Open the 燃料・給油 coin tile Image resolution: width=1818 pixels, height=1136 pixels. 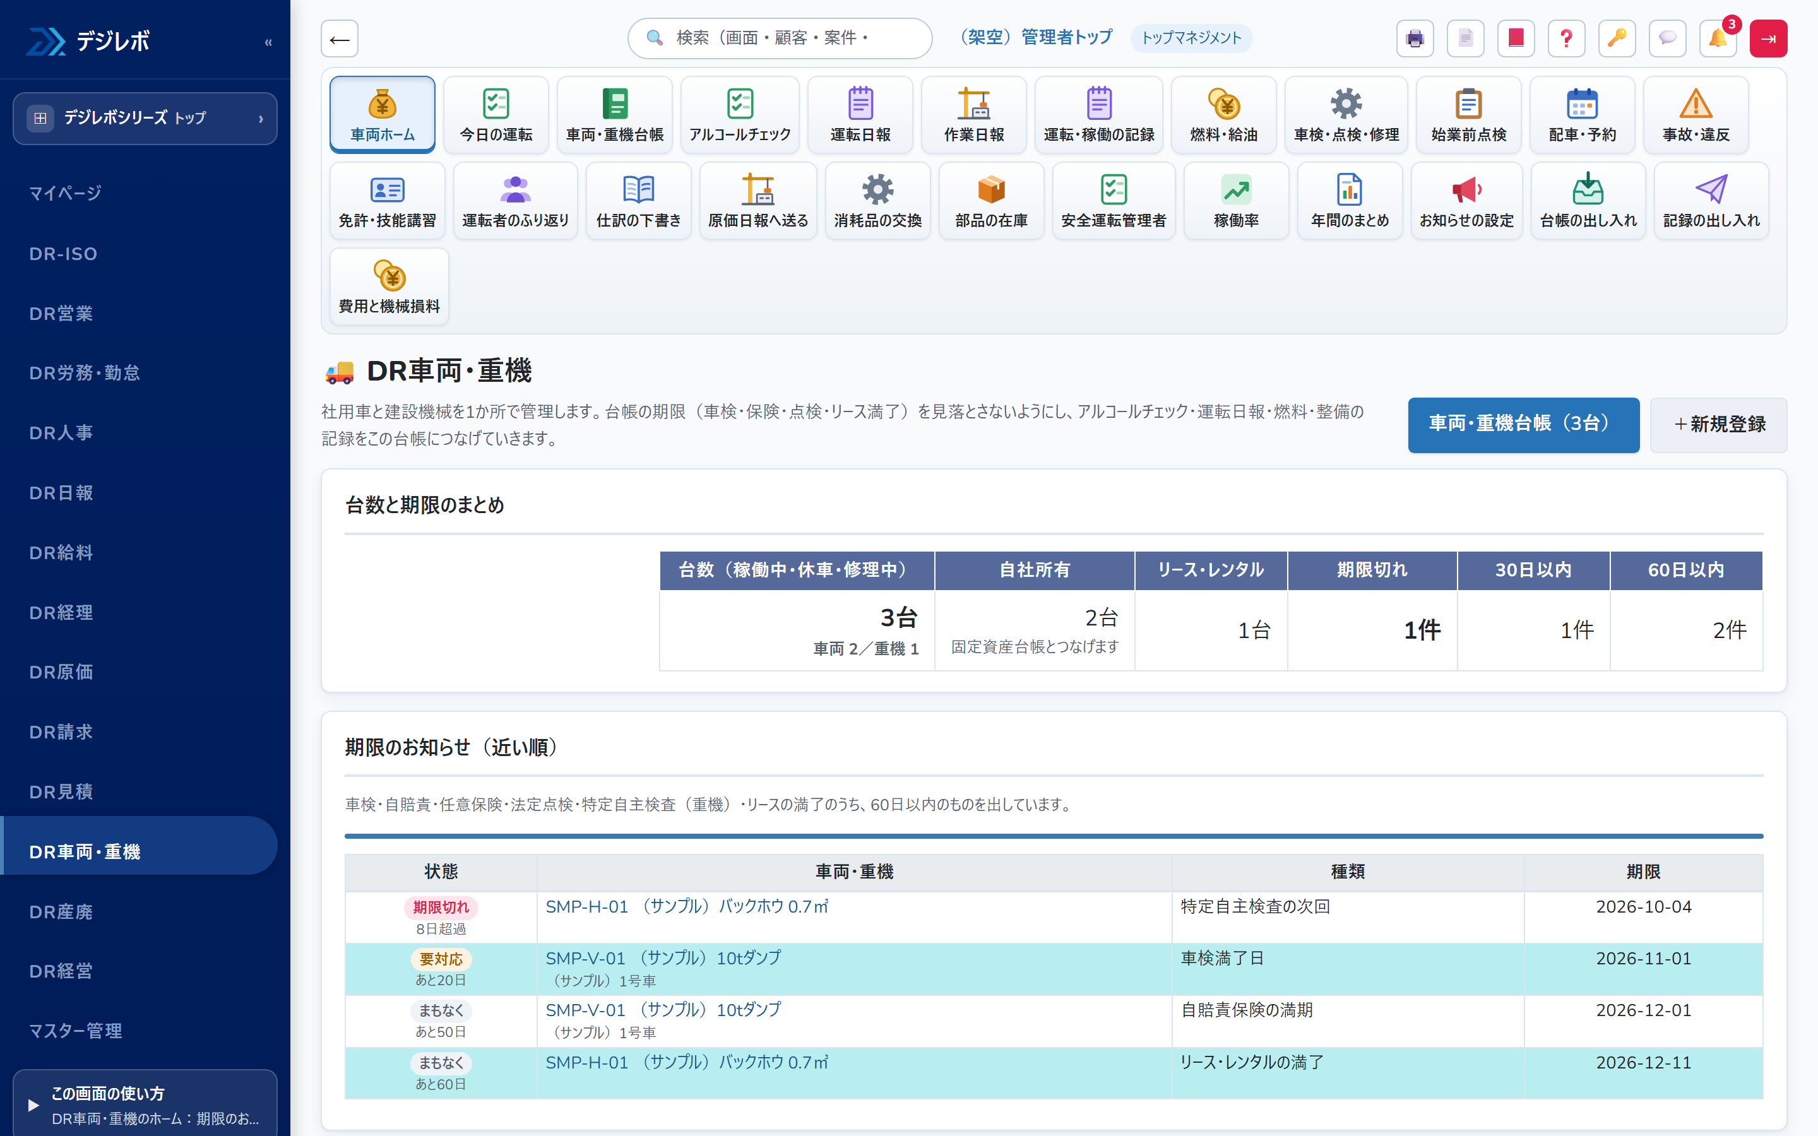click(1223, 114)
